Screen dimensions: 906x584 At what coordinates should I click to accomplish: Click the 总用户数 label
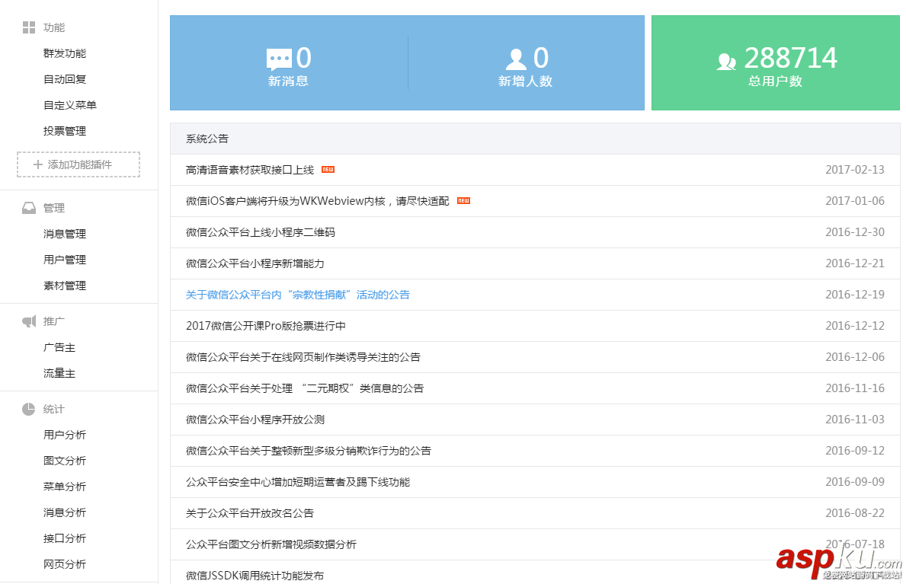click(x=776, y=81)
